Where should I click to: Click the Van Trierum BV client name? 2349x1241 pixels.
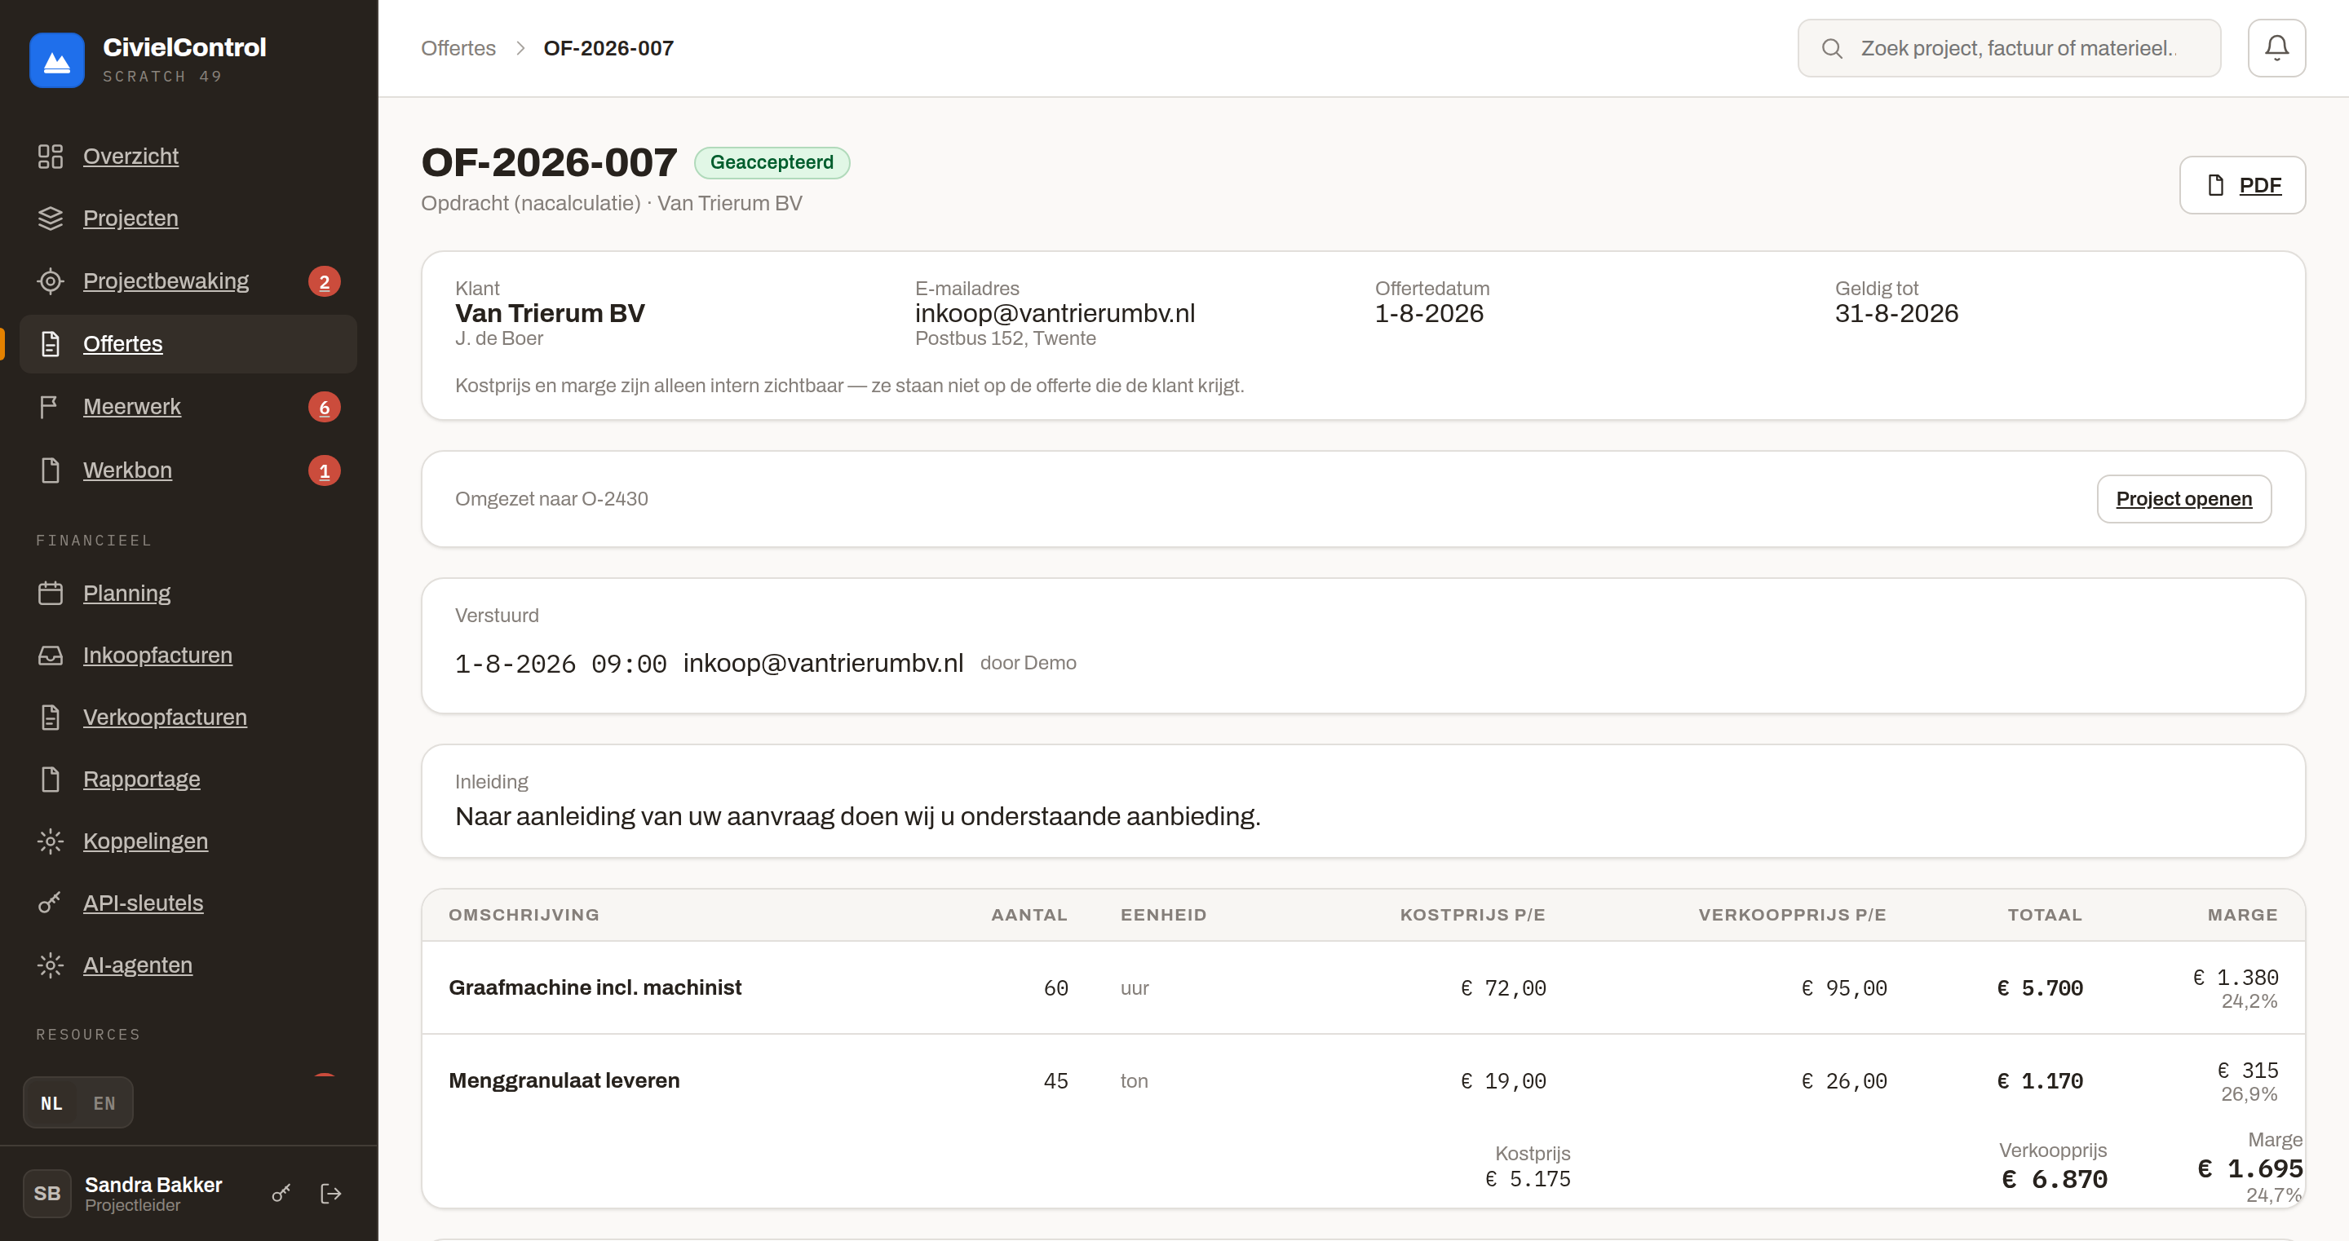(x=550, y=314)
